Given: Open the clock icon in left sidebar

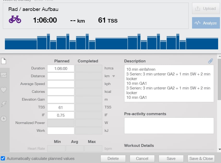Looking at the screenshot, I should pos(3,119).
